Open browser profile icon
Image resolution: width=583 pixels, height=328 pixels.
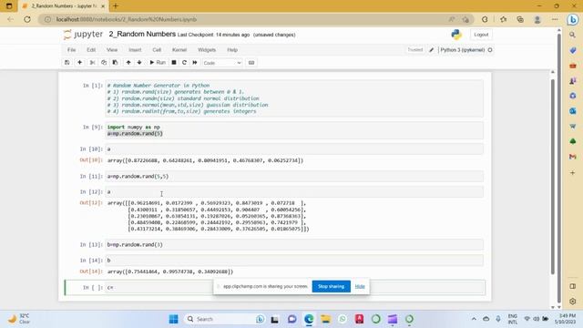[x=537, y=19]
